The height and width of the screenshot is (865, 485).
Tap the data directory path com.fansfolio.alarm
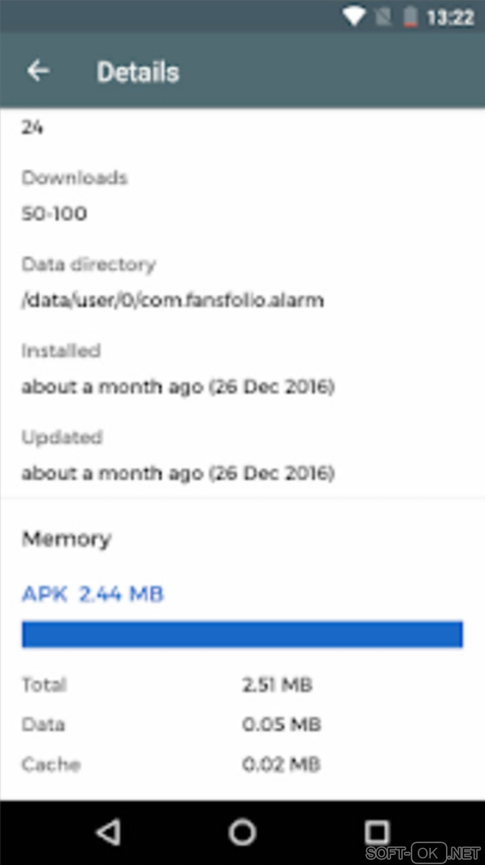173,300
